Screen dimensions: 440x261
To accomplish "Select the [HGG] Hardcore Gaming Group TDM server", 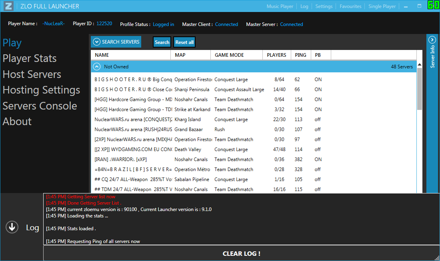I will [254, 110].
